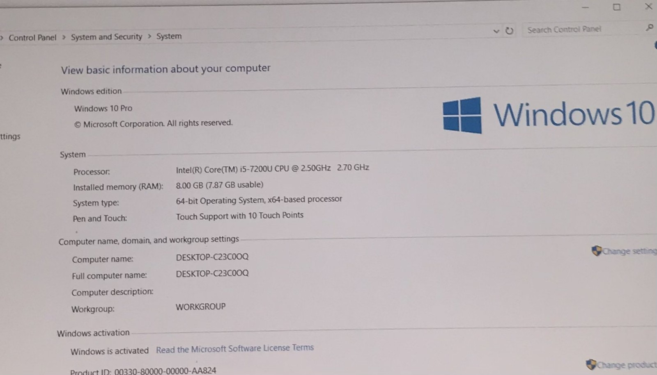657x375 pixels.
Task: Click shield icon beside Change product key
Action: pos(591,364)
